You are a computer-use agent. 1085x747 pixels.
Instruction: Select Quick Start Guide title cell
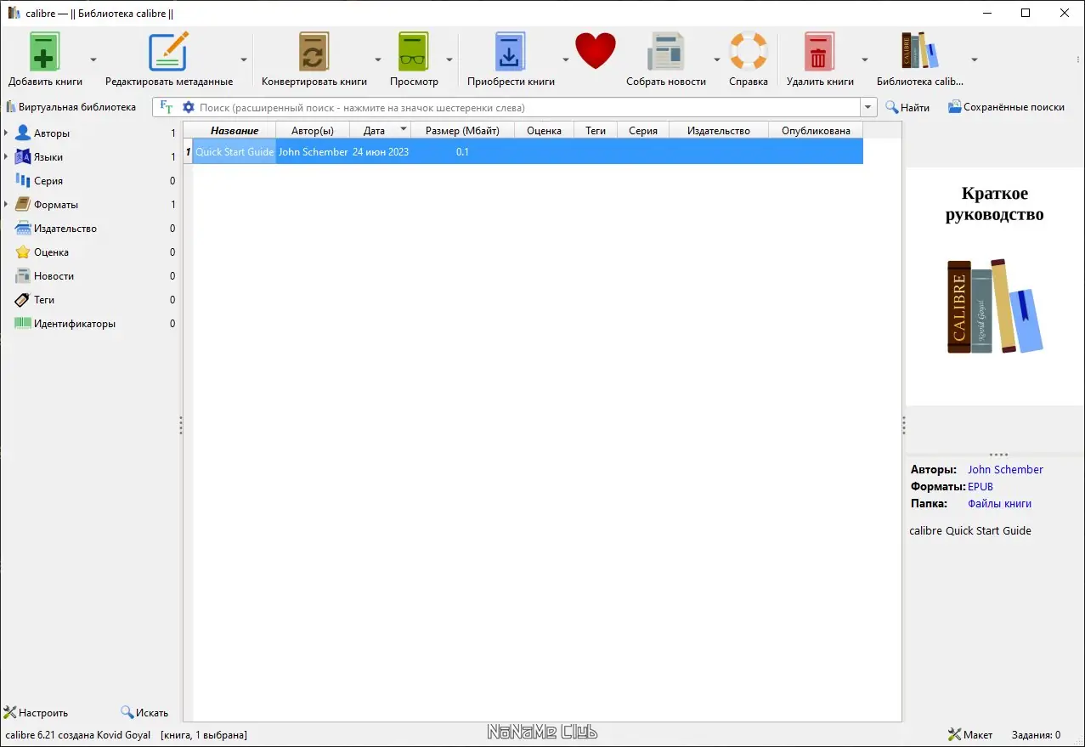235,151
